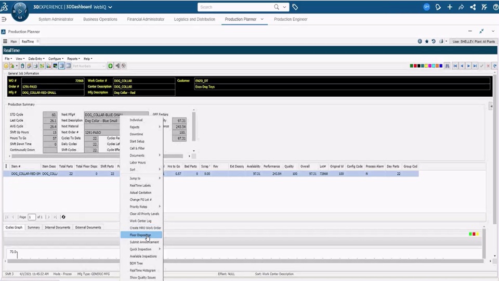499x281 pixels.
Task: Toggle the left dashboard sidebar menu
Action: click(4, 19)
